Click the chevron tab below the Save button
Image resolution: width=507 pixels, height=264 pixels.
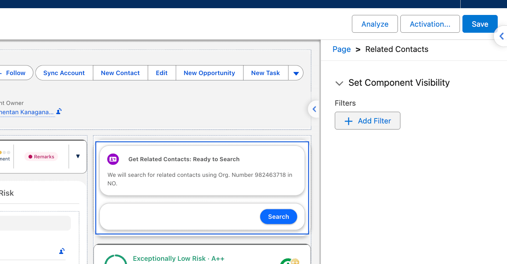coord(501,36)
